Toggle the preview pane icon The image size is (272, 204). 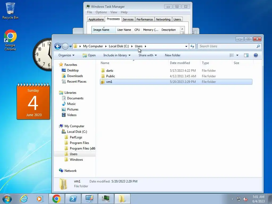point(246,55)
